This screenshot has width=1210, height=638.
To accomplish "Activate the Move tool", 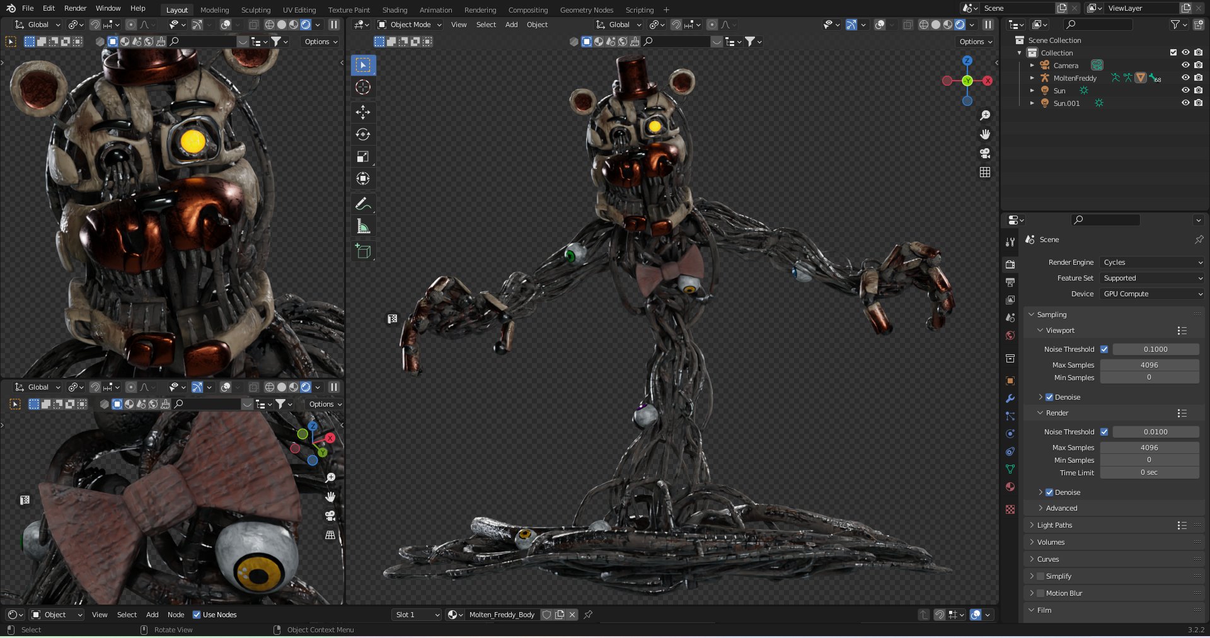I will 363,112.
